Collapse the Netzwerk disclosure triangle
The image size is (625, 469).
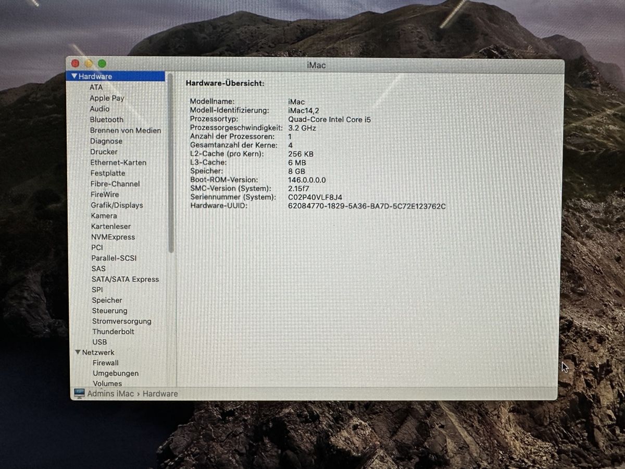(78, 352)
